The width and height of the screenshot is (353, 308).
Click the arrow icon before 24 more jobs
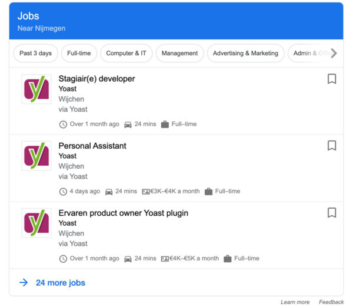24,283
